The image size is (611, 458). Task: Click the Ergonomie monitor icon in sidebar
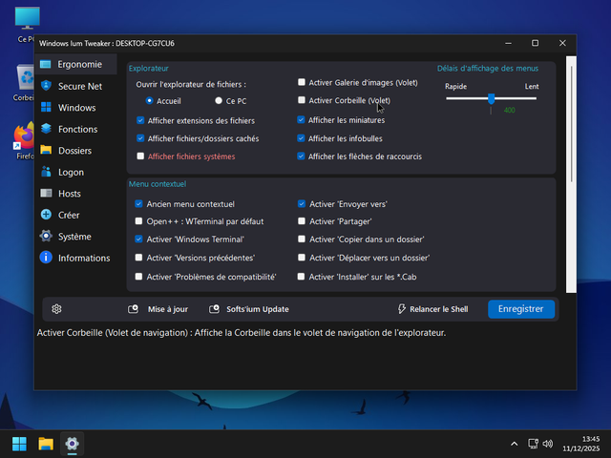(x=46, y=64)
